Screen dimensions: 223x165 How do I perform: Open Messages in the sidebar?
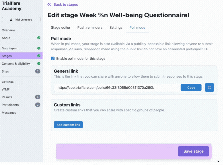point(9,113)
